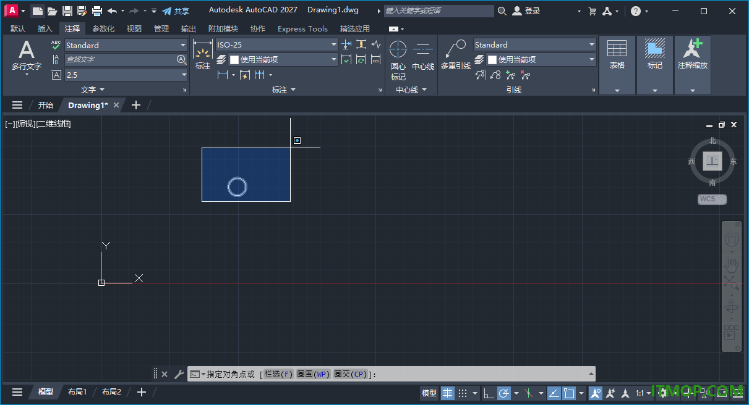749x405 pixels.
Task: Toggle polar tracking in status bar
Action: pos(503,393)
